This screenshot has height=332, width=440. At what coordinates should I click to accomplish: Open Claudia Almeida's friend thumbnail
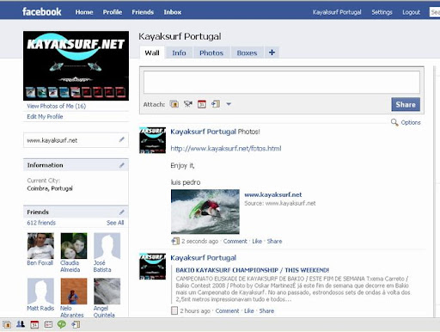tap(74, 246)
